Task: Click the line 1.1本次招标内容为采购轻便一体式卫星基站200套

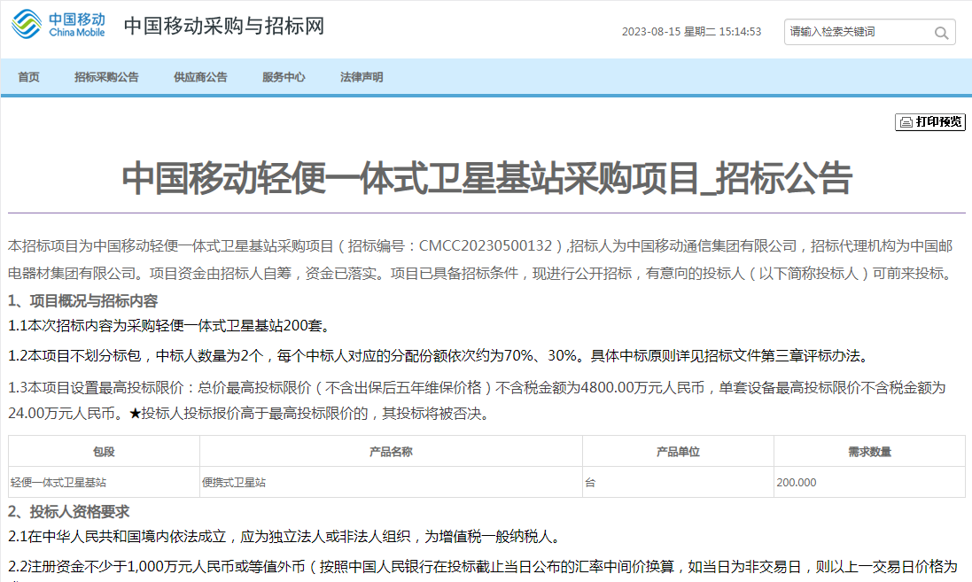Action: coord(172,325)
